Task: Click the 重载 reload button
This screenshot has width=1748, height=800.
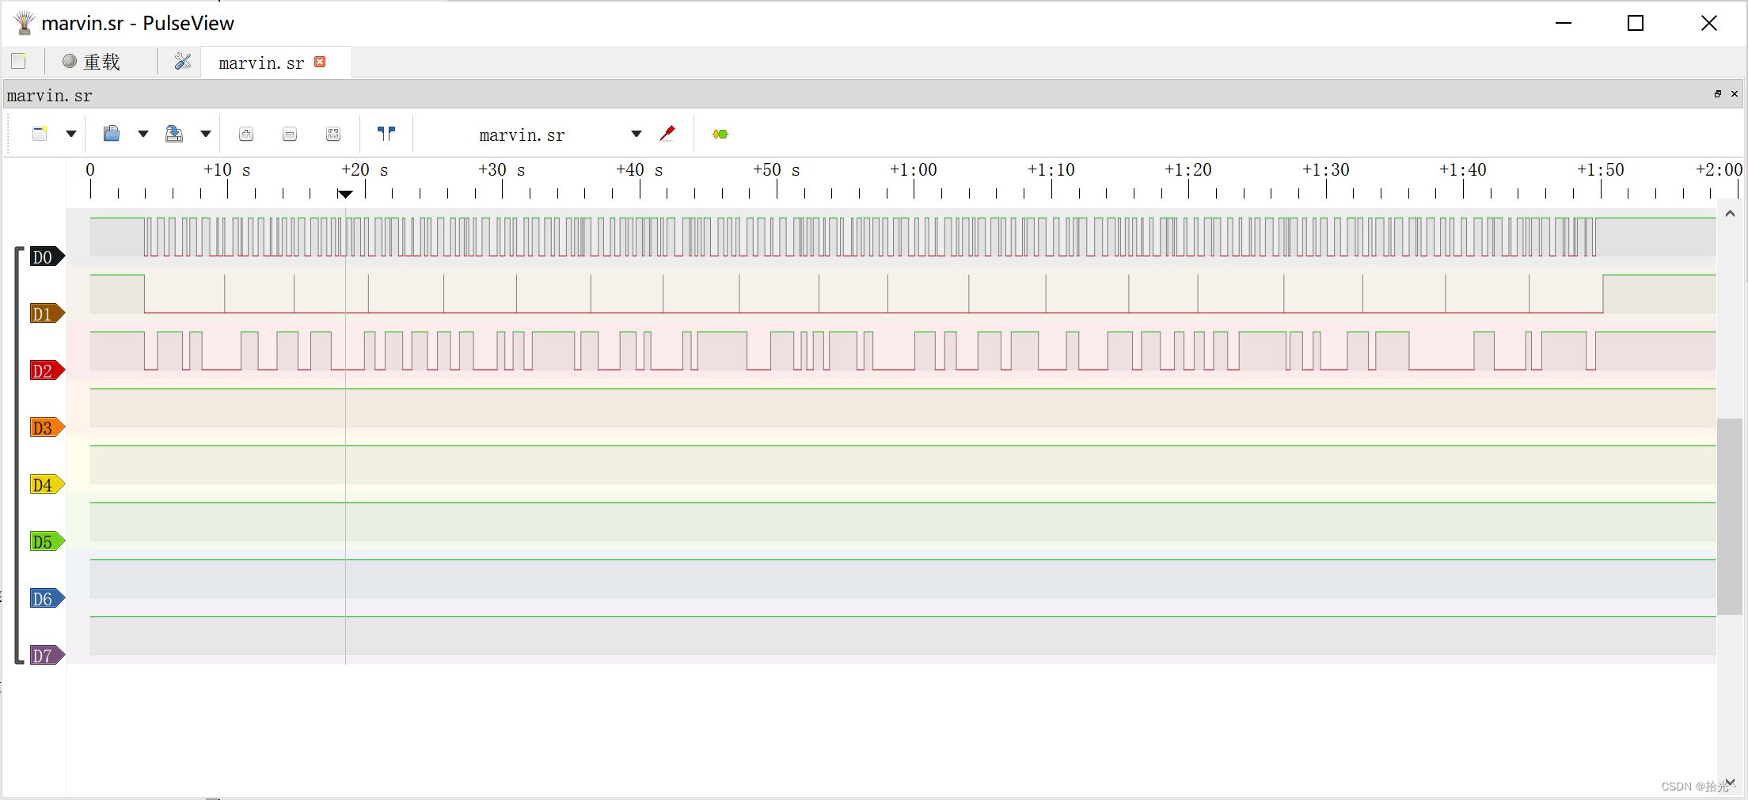Action: pos(92,62)
